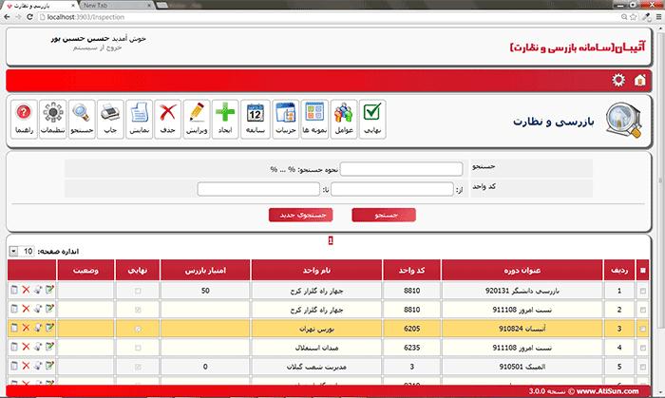
Task: Open the تنظیمات (Settings) toolbar button
Action: pos(53,119)
